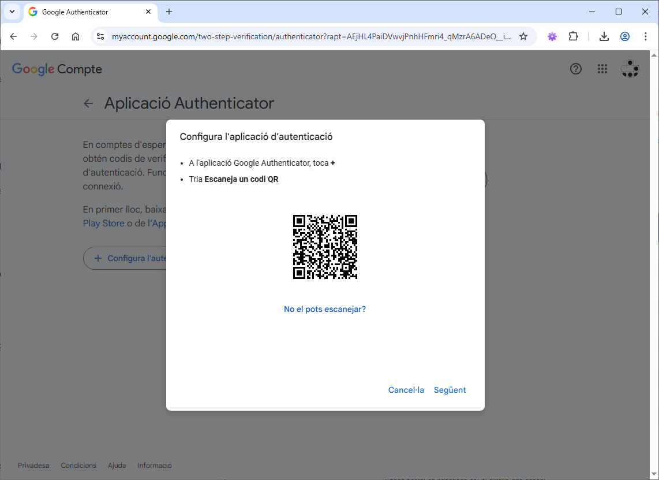
Task: Click the help question mark icon
Action: [575, 69]
